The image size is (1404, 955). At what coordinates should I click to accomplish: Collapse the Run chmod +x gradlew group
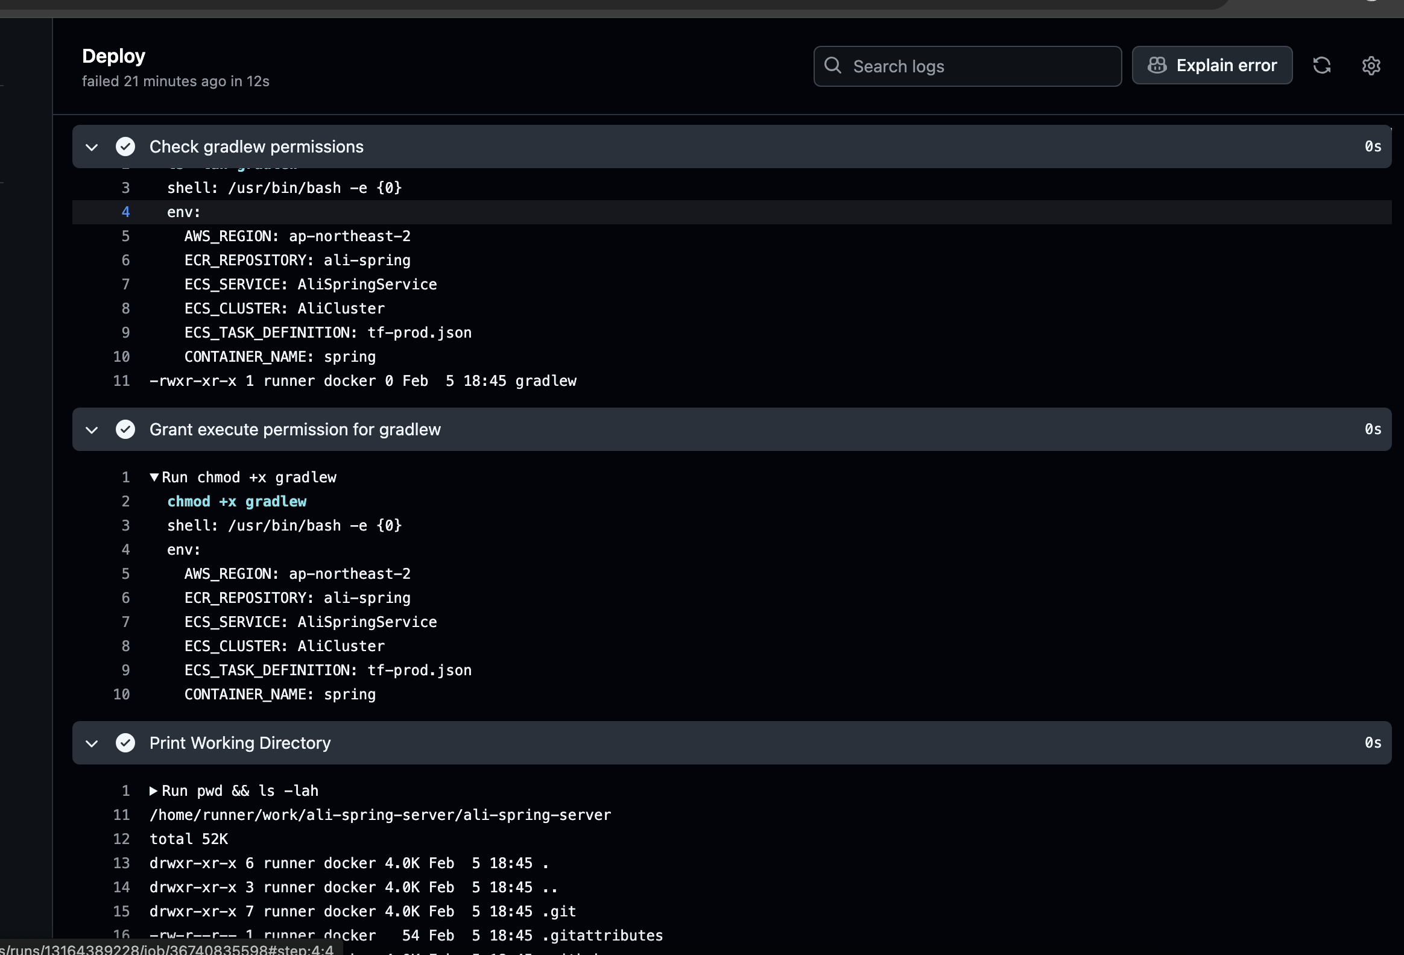tap(154, 477)
